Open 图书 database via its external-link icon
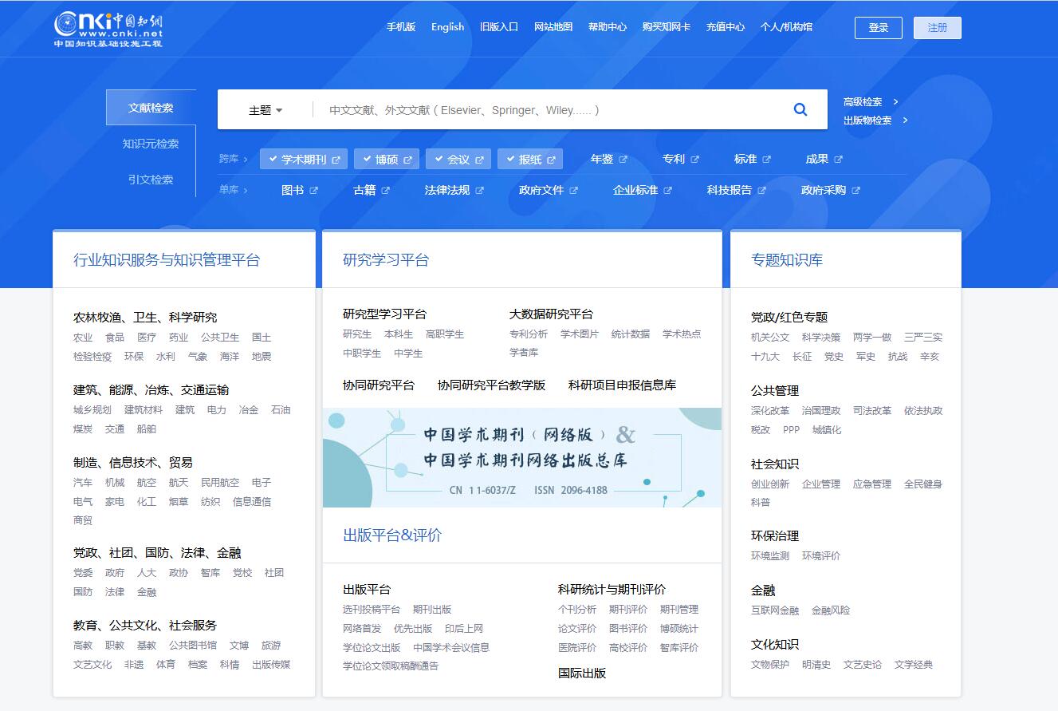The image size is (1058, 711). click(x=315, y=189)
